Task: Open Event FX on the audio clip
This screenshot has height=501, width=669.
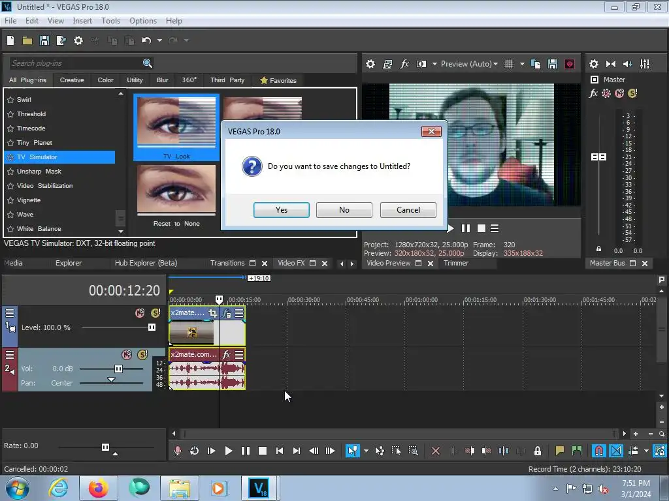Action: pos(227,354)
